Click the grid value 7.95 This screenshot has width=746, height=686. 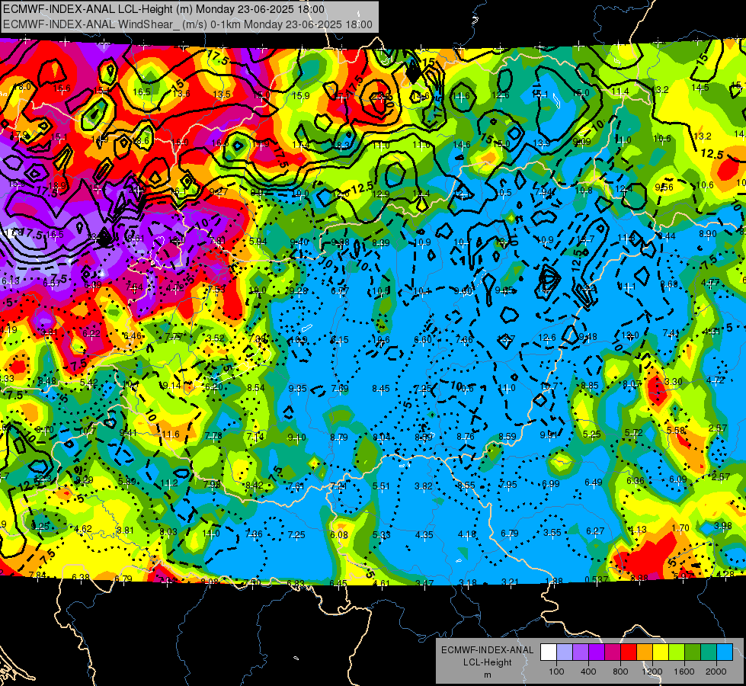click(508, 484)
